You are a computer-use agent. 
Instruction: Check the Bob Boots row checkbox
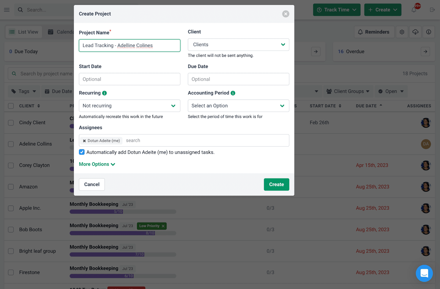click(11, 230)
